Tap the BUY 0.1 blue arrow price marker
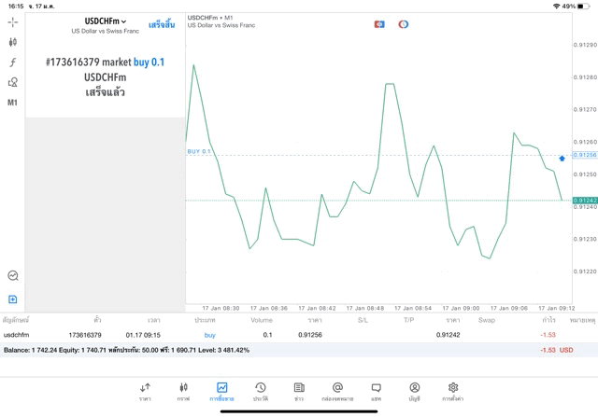Screen dimensions: 598x417 click(x=562, y=159)
